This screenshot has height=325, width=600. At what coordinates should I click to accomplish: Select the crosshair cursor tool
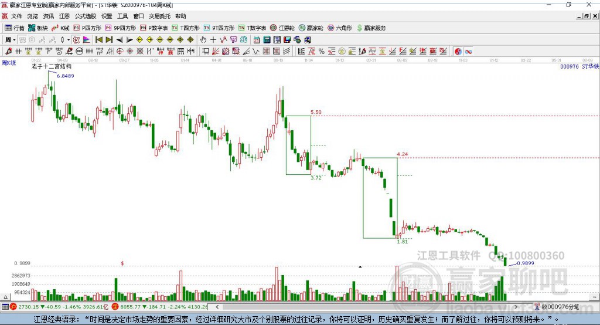(213, 40)
